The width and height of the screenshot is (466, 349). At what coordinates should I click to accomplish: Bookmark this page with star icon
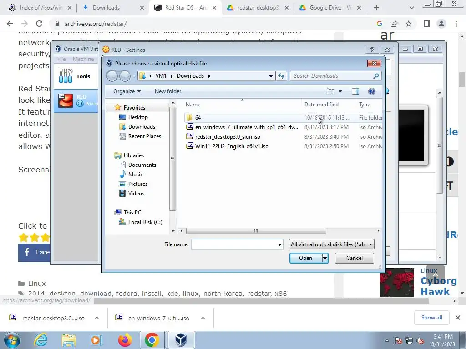(x=409, y=24)
